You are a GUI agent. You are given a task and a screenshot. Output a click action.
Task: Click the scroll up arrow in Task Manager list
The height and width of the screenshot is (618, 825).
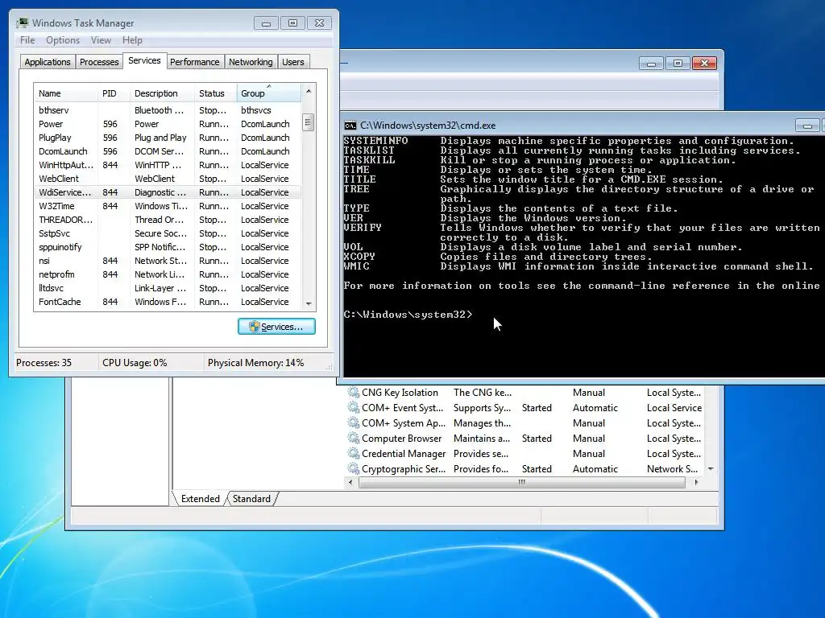coord(309,91)
